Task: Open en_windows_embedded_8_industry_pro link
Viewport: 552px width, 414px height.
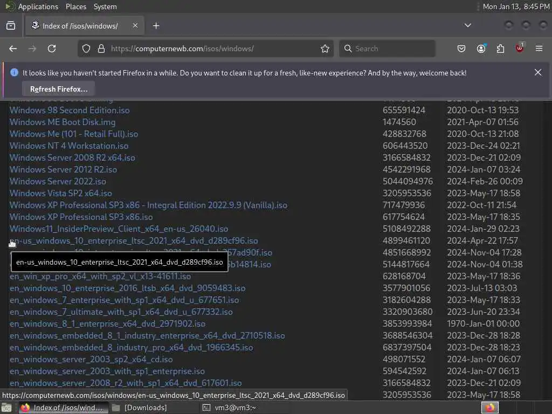Action: coord(132,348)
